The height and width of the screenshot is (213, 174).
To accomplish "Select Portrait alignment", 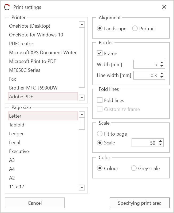I will 135,28.
